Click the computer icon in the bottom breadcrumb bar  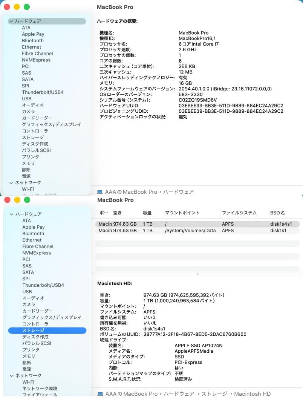click(99, 394)
